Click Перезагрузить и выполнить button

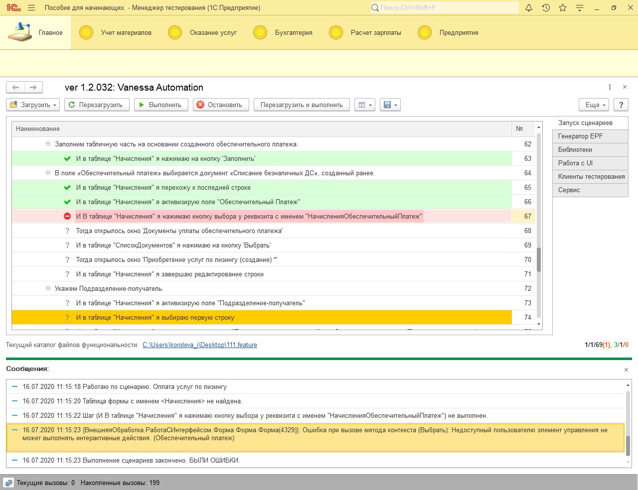point(302,105)
